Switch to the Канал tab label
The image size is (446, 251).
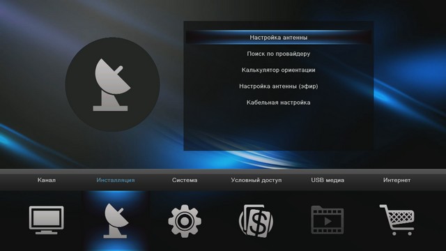[47, 180]
